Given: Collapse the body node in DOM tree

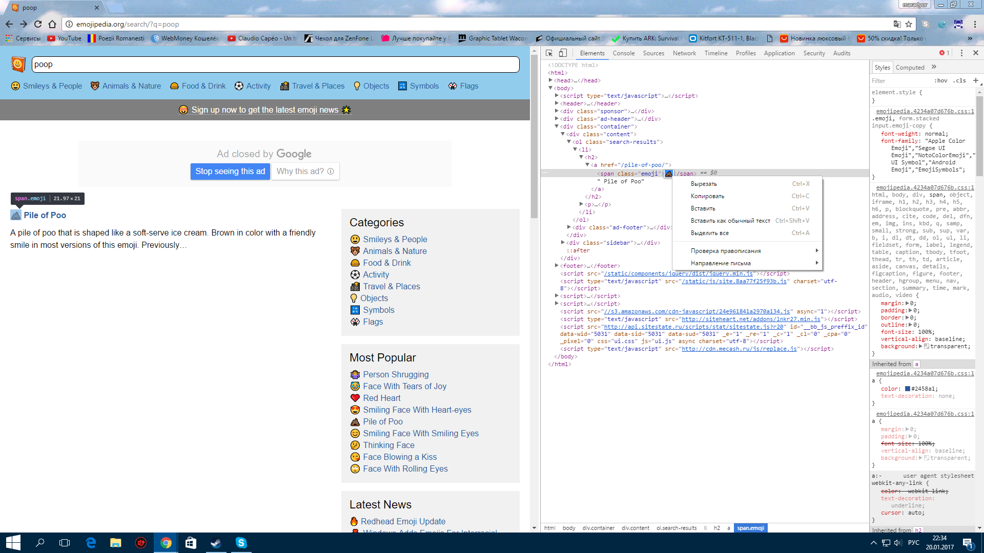Looking at the screenshot, I should (550, 88).
